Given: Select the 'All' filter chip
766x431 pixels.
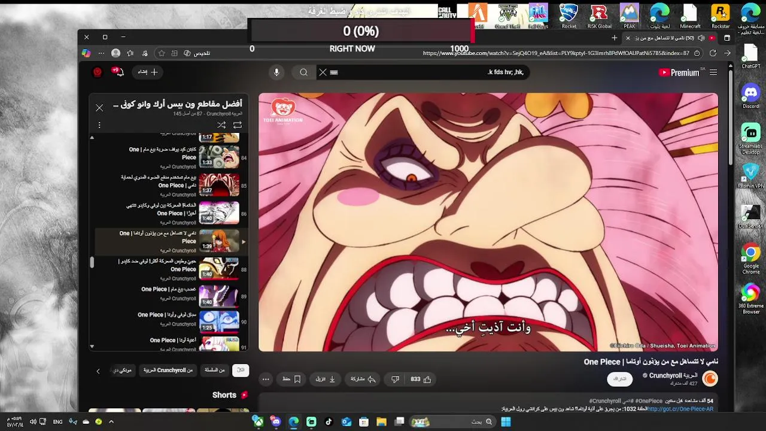Looking at the screenshot, I should 241,371.
